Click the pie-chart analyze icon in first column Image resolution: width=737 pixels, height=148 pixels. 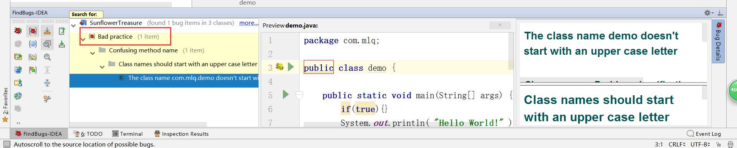[x=18, y=96]
